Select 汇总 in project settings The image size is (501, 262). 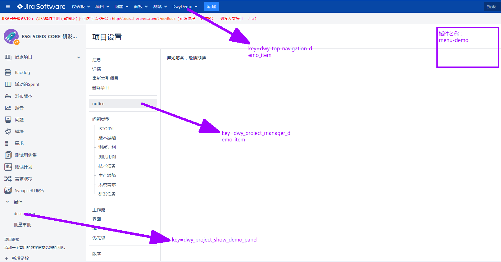(x=97, y=60)
